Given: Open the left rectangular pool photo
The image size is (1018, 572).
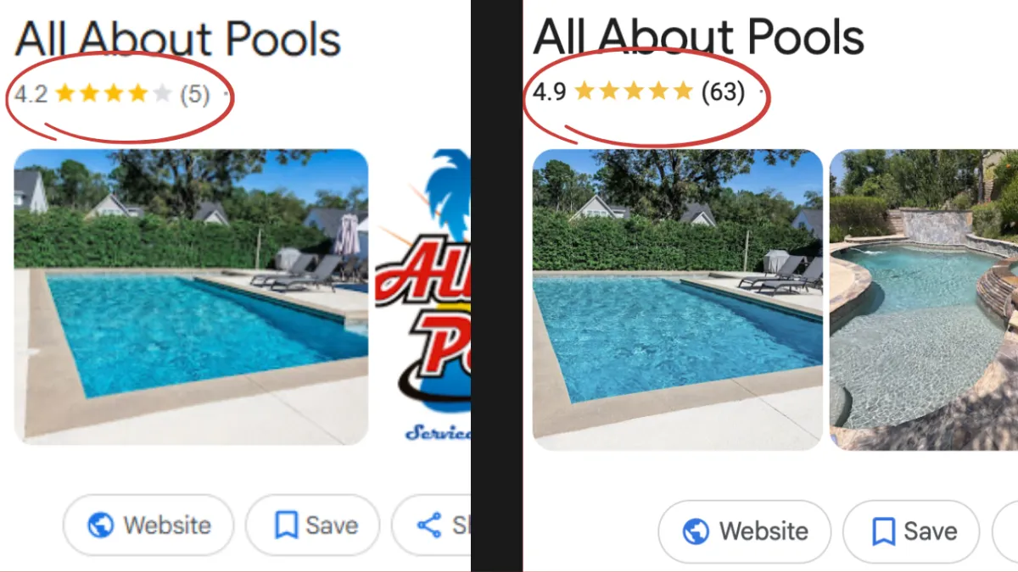Looking at the screenshot, I should pyautogui.click(x=191, y=297).
